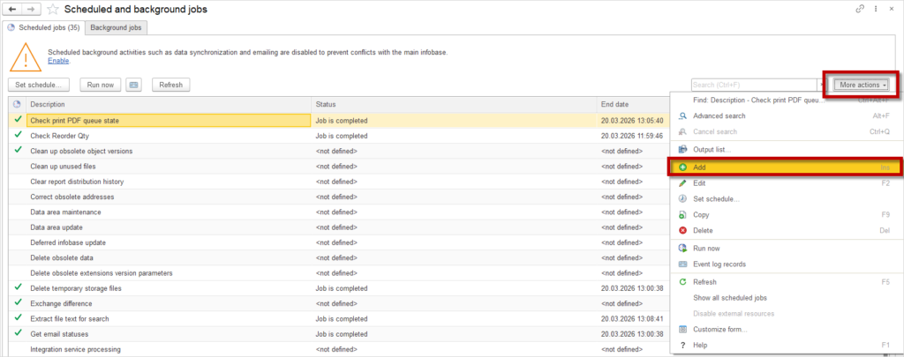Toggle enabled checkmark for Exchange difference job
The height and width of the screenshot is (357, 904).
click(18, 302)
